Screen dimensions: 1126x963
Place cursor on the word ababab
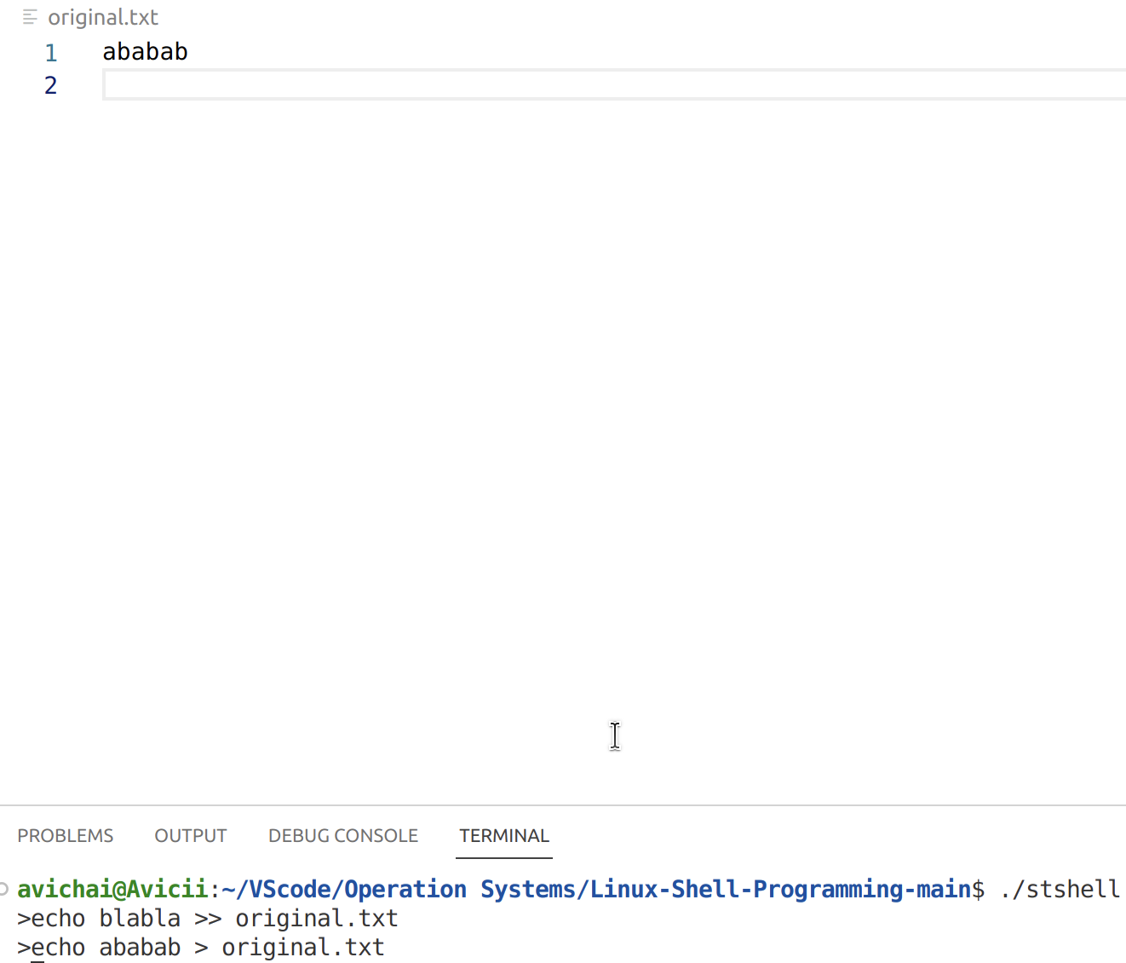pyautogui.click(x=145, y=52)
